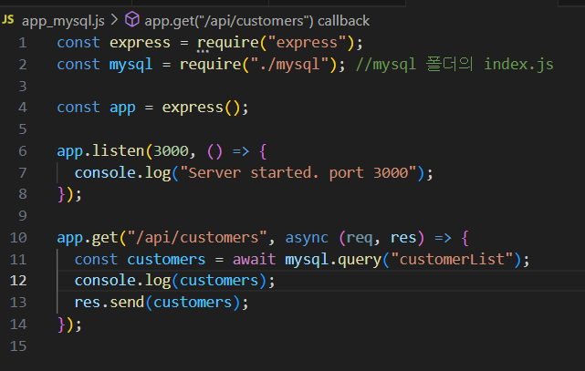Click line number 10 in gutter
The height and width of the screenshot is (371, 585).
(x=18, y=238)
